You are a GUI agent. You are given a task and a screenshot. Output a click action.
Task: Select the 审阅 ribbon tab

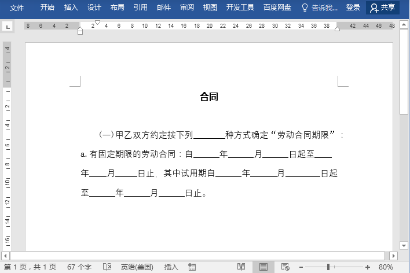coord(187,8)
